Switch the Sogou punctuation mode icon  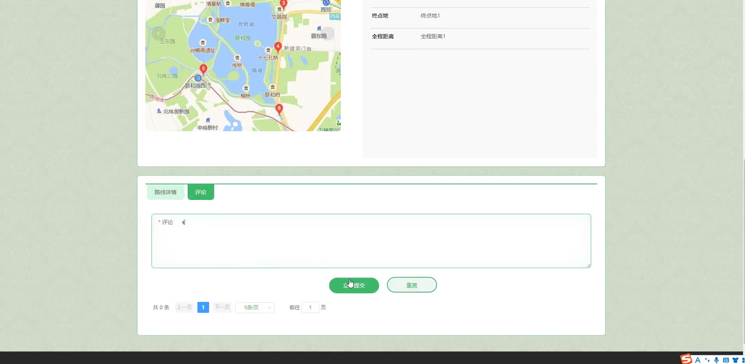pyautogui.click(x=707, y=360)
